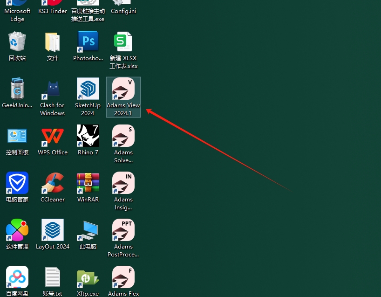Select the WinRAR desktop icon

88,184
